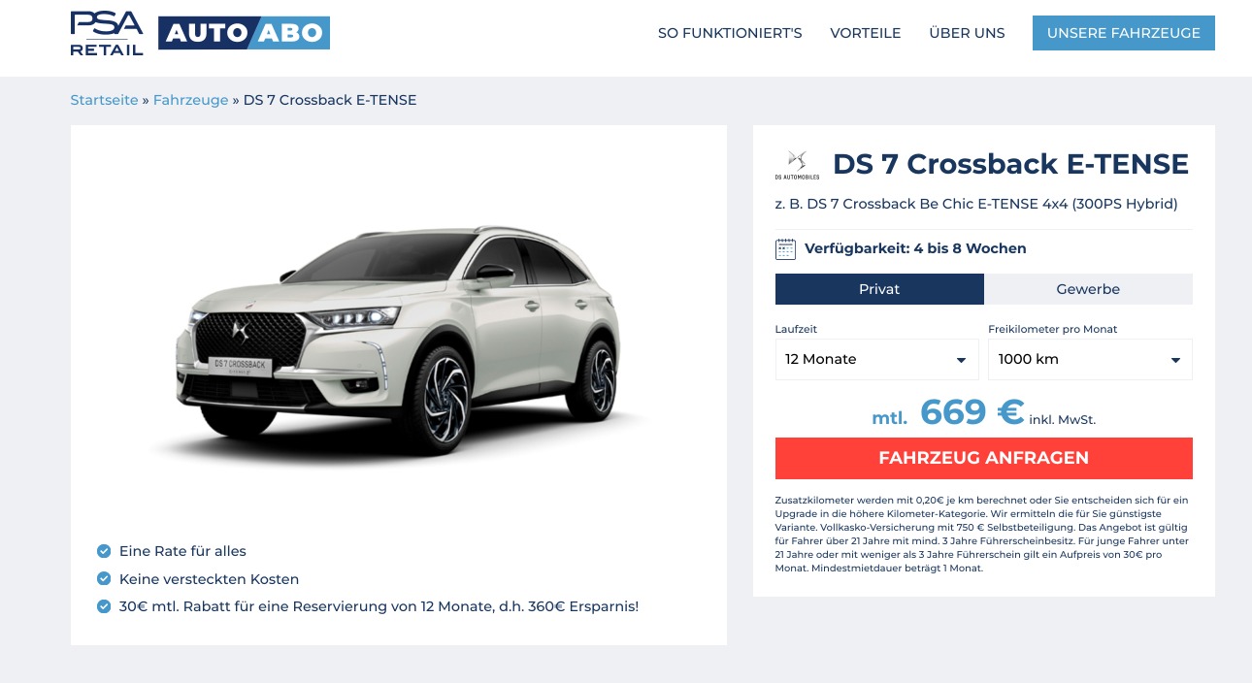This screenshot has width=1252, height=683.
Task: Click the PSA Retail logo
Action: click(107, 33)
